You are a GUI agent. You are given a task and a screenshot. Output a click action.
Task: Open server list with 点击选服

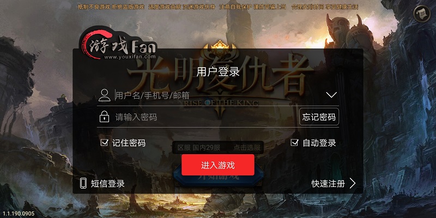tap(247, 148)
